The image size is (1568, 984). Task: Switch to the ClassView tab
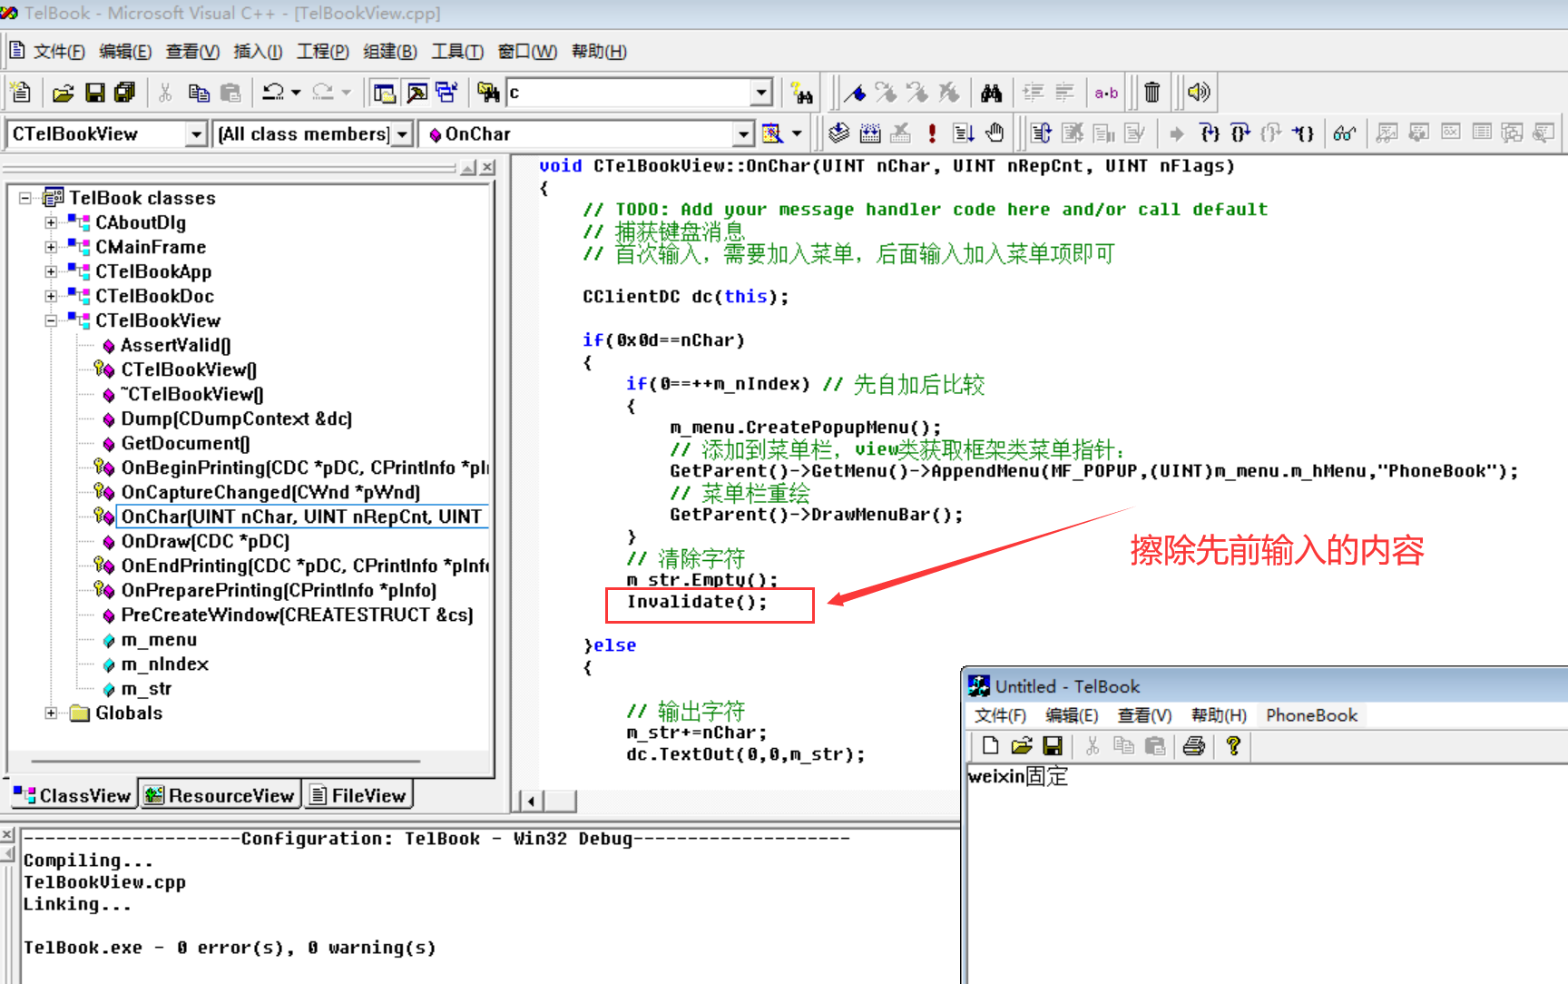(73, 795)
